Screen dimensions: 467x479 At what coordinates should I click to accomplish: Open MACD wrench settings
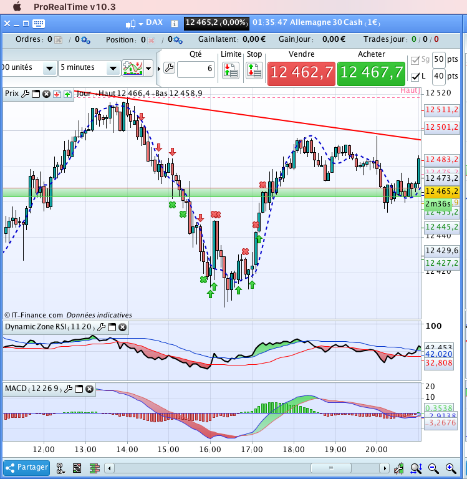coord(68,389)
